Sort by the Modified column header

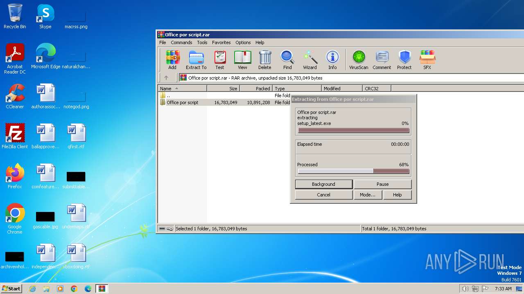342,88
